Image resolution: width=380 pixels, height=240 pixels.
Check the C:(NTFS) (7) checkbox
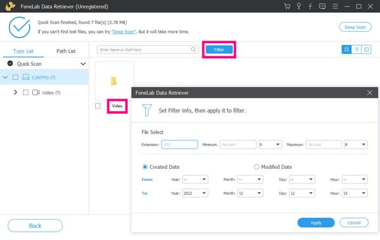click(15, 77)
